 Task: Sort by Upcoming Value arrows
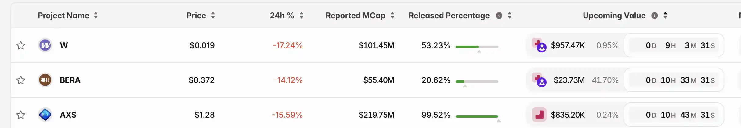click(665, 16)
